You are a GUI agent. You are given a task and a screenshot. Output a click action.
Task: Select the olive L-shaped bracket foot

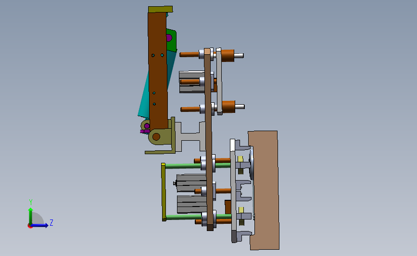click(161, 152)
